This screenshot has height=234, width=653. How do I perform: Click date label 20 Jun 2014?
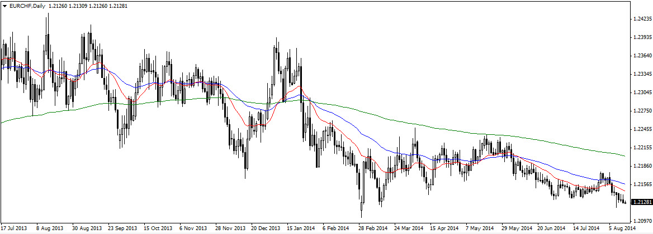552,228
